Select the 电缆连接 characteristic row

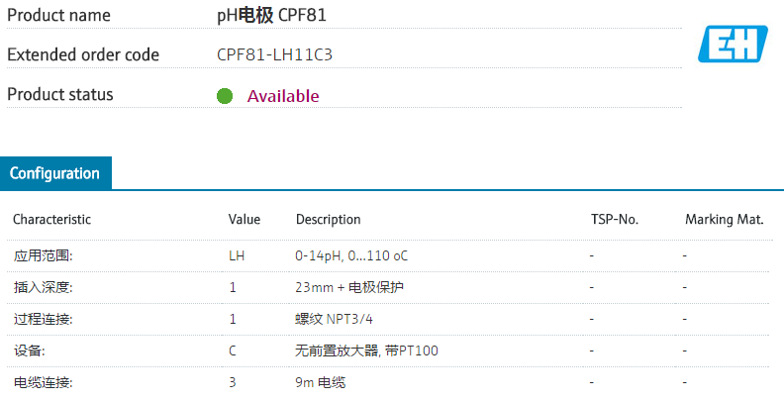click(x=44, y=382)
